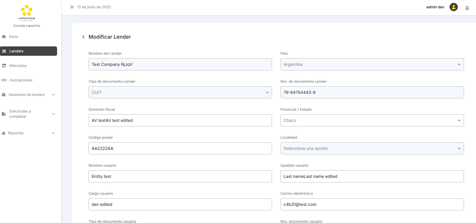Go back using the arrow beside Modificar Lender

pos(83,37)
